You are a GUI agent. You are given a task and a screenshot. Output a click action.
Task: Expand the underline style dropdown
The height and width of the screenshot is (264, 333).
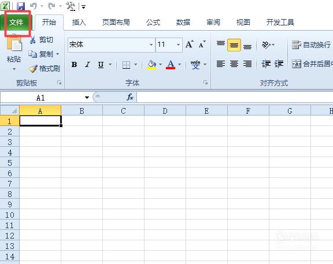110,65
